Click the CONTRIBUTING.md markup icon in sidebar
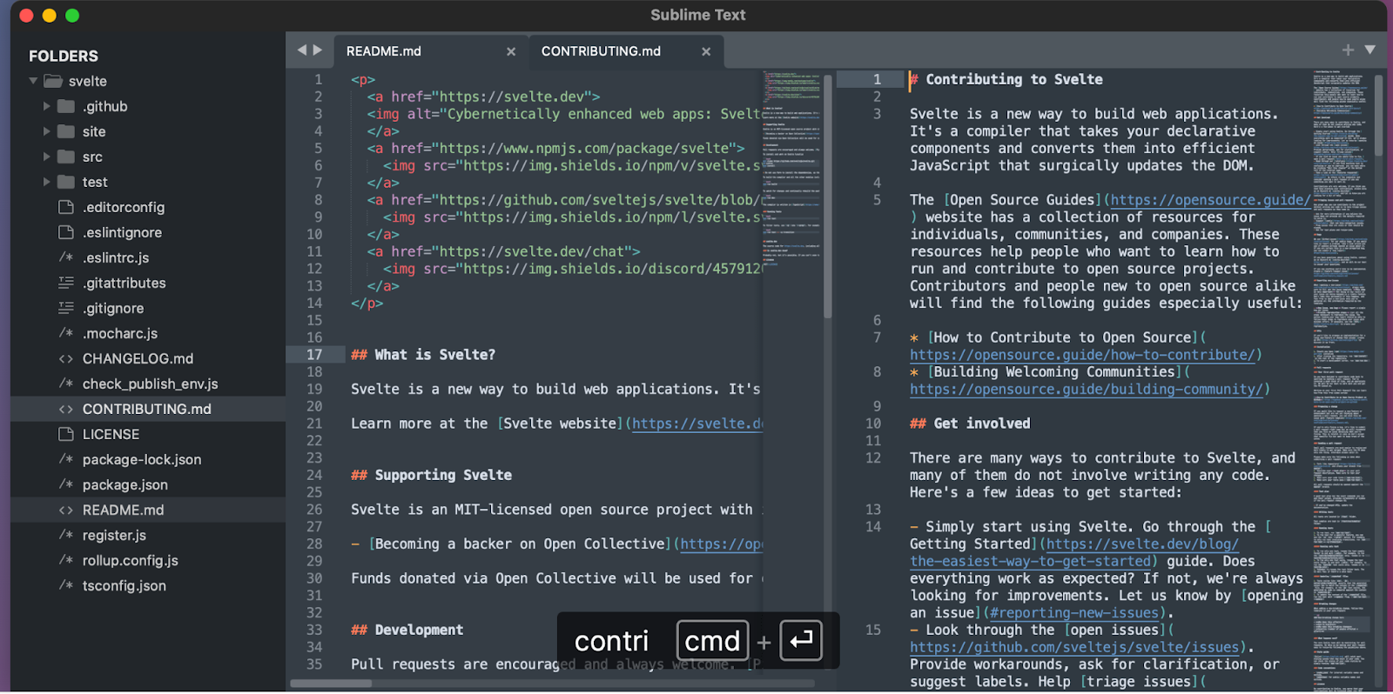The image size is (1393, 694). tap(66, 409)
